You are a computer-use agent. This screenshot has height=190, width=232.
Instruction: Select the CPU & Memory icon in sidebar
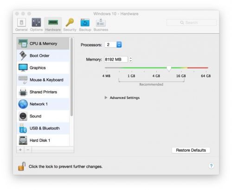23,43
